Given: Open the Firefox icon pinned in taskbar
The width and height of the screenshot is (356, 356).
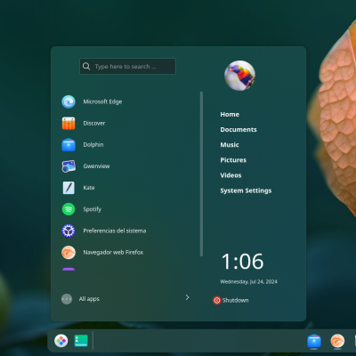Looking at the screenshot, I should (337, 341).
